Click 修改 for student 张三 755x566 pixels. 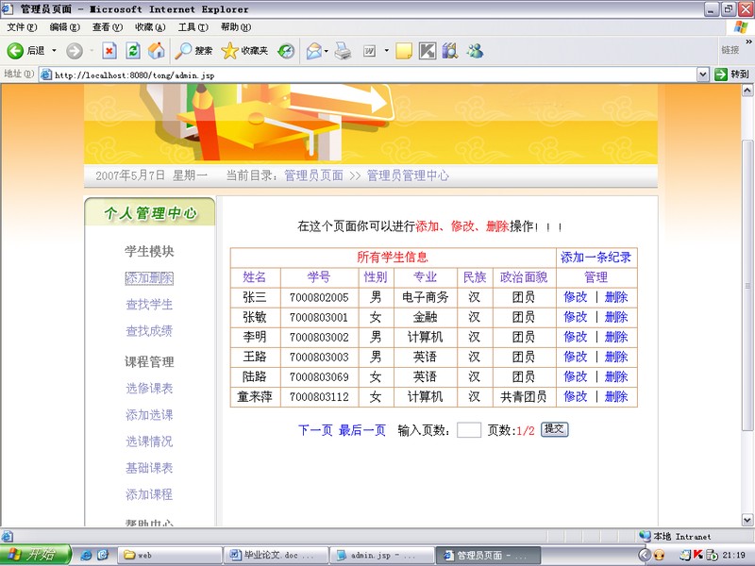point(576,297)
